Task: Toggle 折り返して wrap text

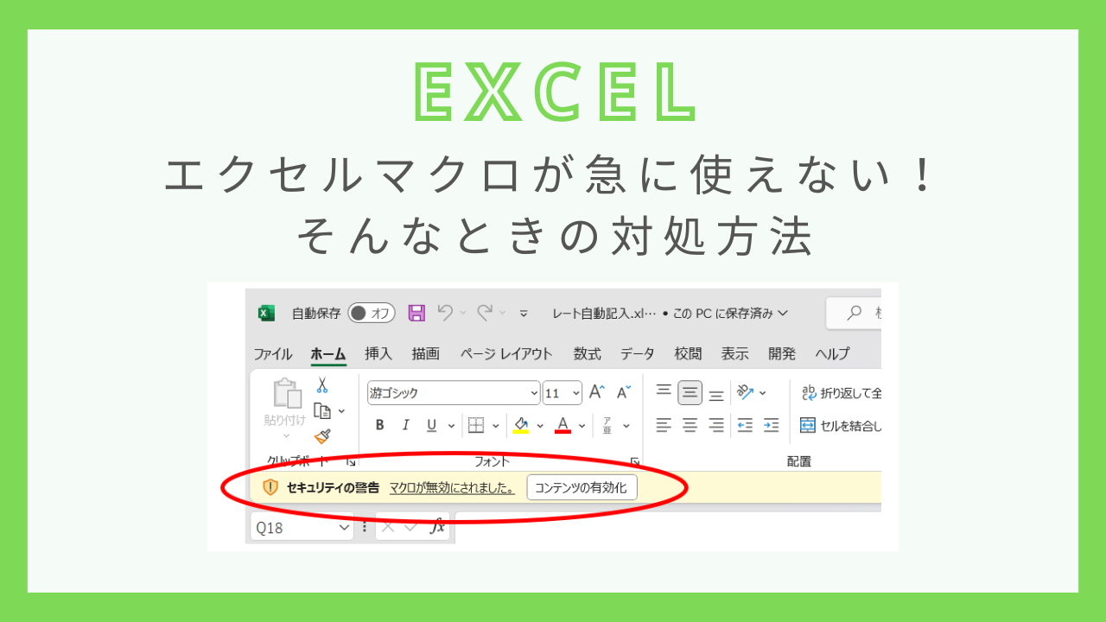Action: tap(842, 393)
